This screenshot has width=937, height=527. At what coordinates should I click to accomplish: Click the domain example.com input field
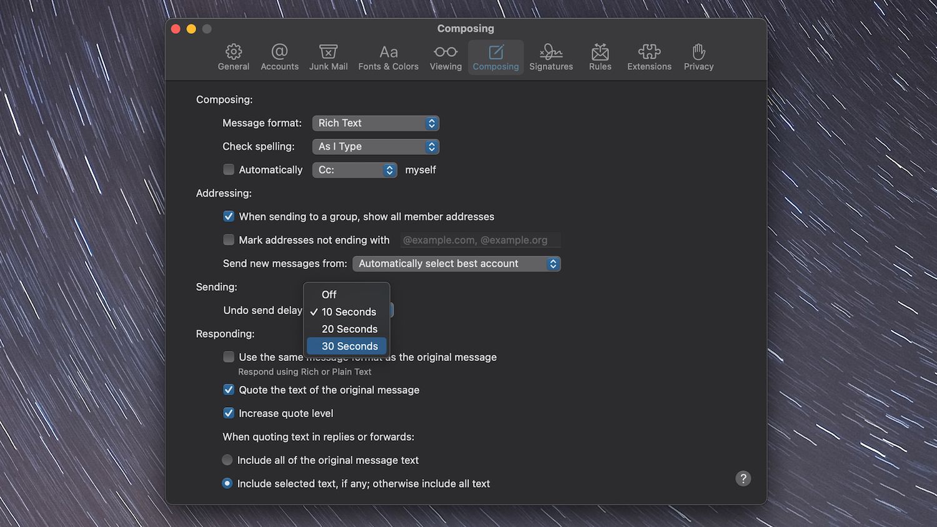(480, 240)
